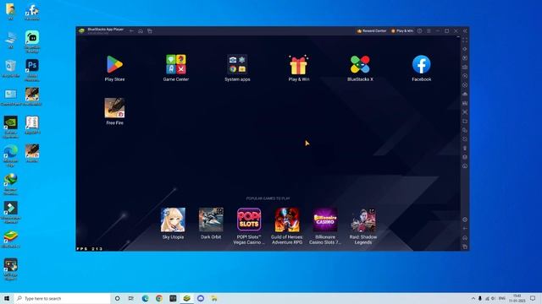542x304 pixels.
Task: Open the NVIDIA GeForce Experience desktop icon
Action: (10, 126)
